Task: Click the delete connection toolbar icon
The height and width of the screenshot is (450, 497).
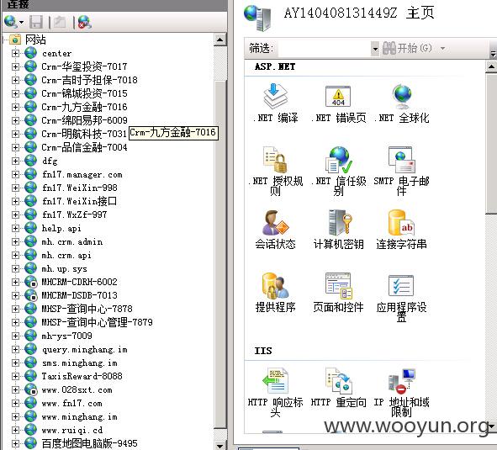Action: point(84,22)
